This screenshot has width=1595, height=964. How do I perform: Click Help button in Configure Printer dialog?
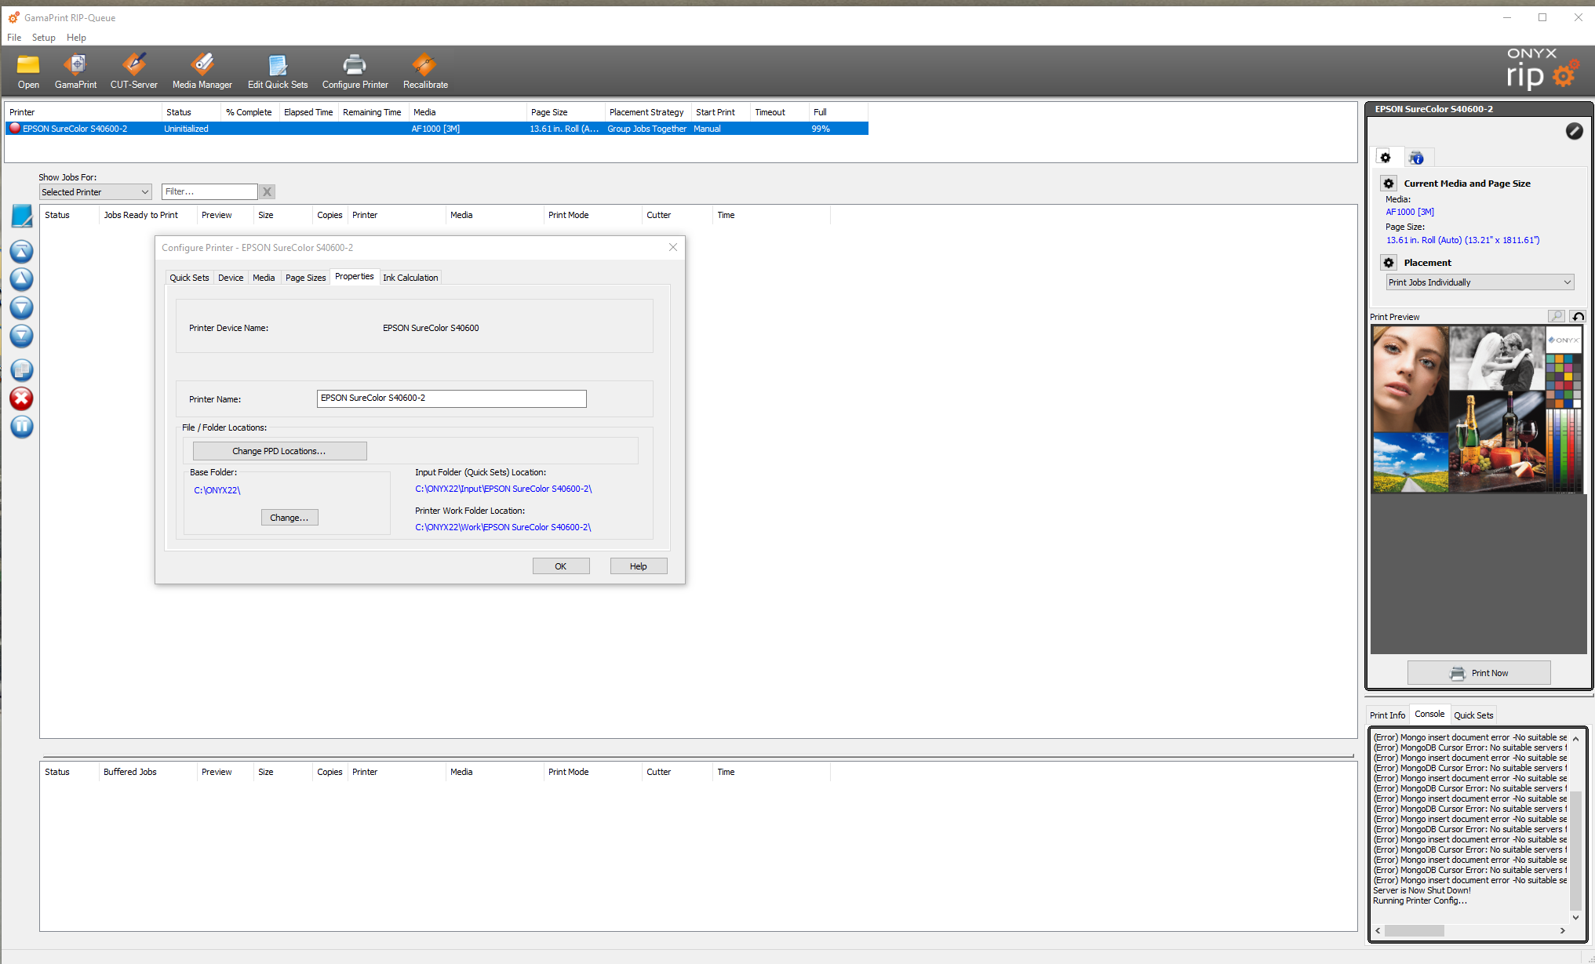(x=639, y=566)
